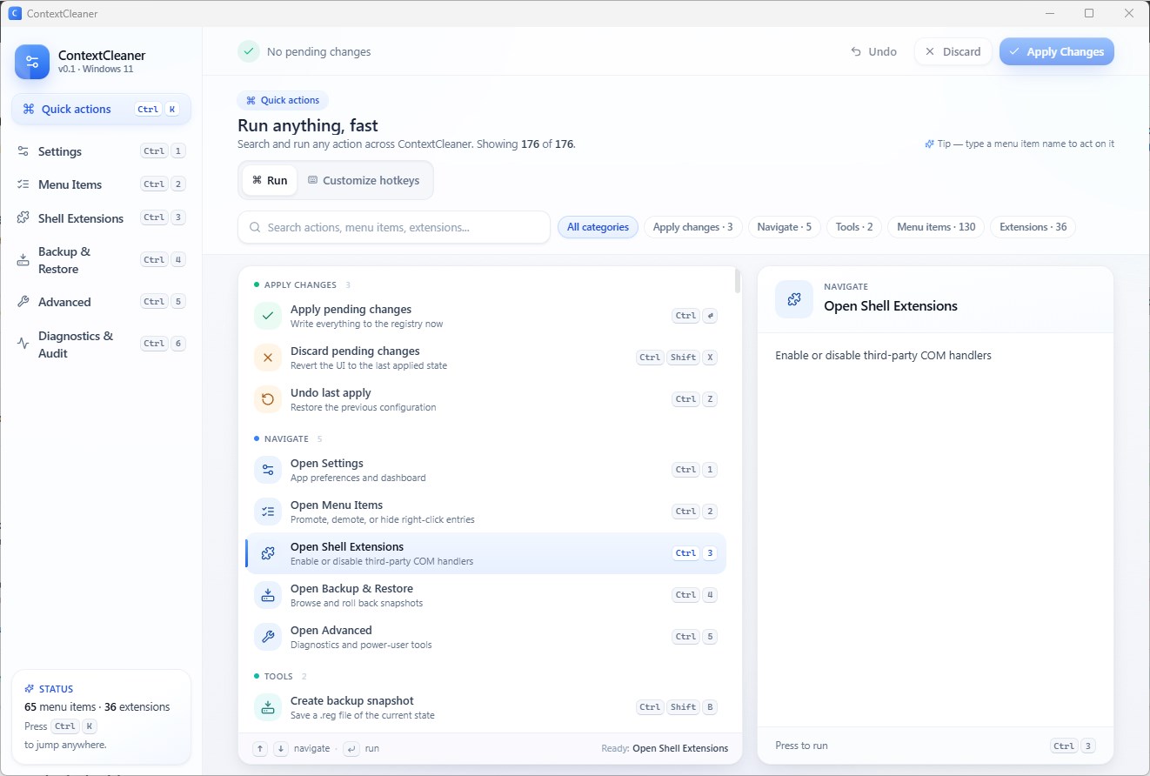Click the Ctrl Shift X shortcut badge
The height and width of the screenshot is (776, 1150).
tap(677, 358)
